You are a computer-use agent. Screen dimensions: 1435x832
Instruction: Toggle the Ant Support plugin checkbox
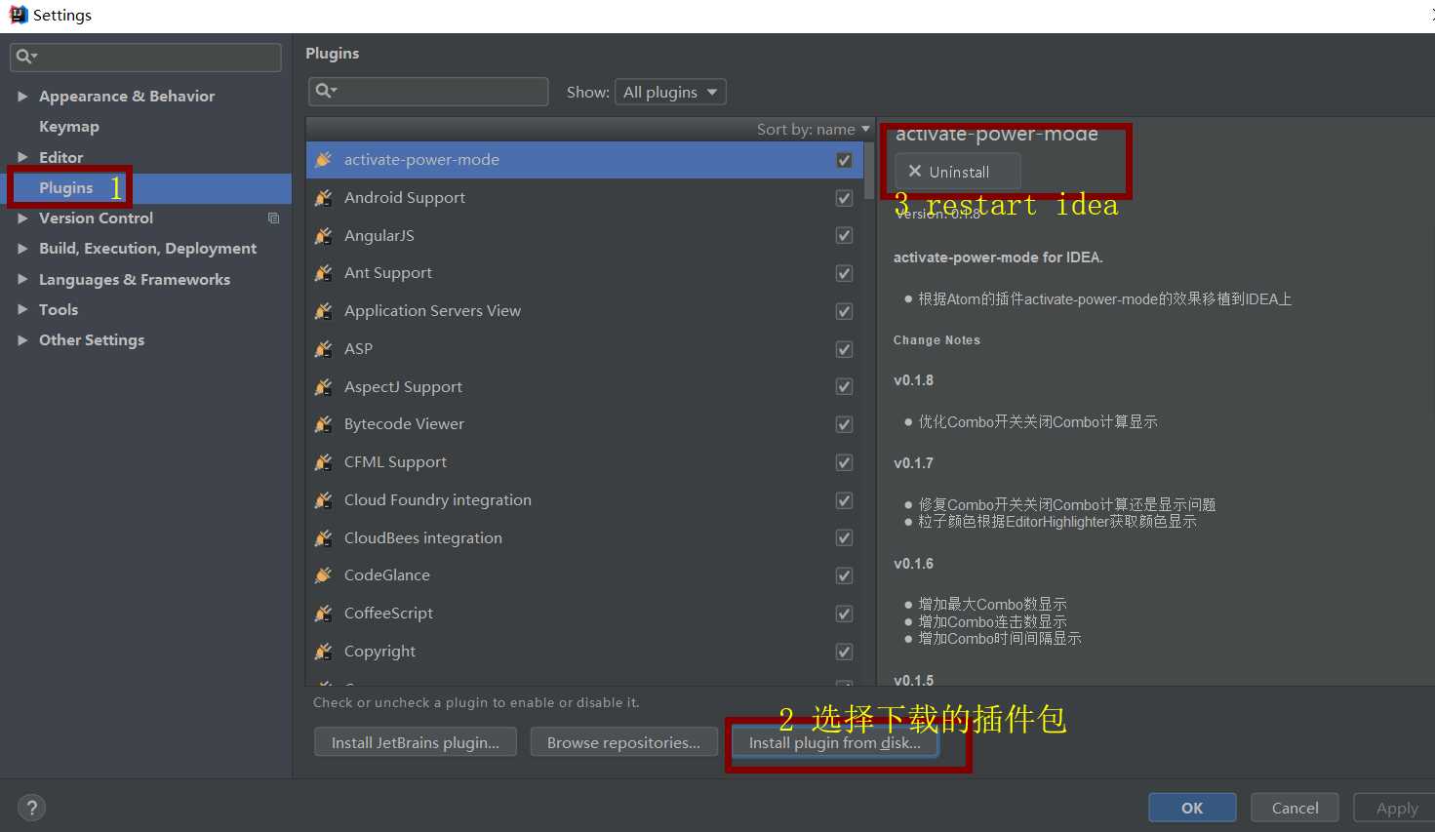click(844, 273)
